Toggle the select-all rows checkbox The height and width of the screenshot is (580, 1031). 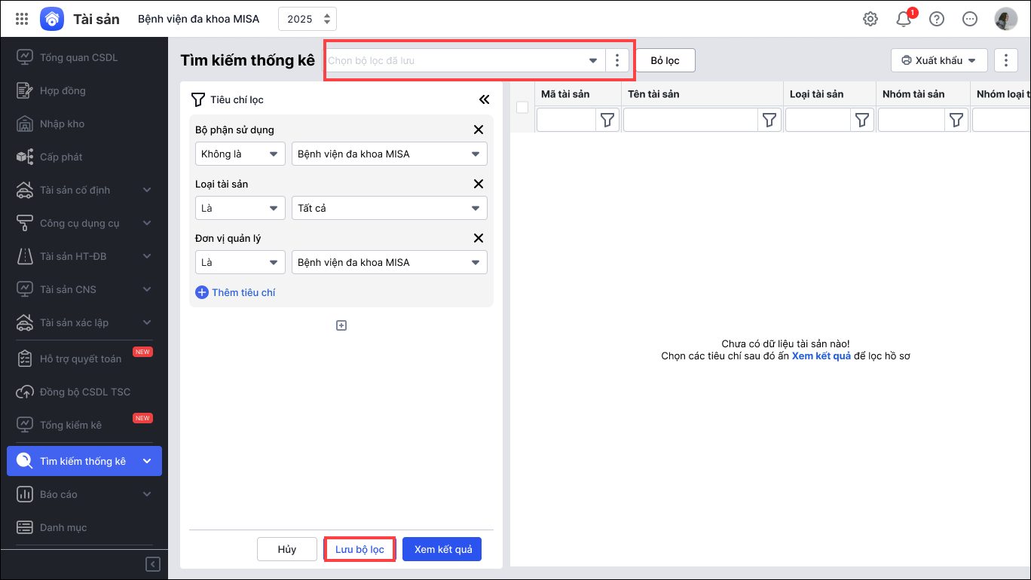(522, 107)
